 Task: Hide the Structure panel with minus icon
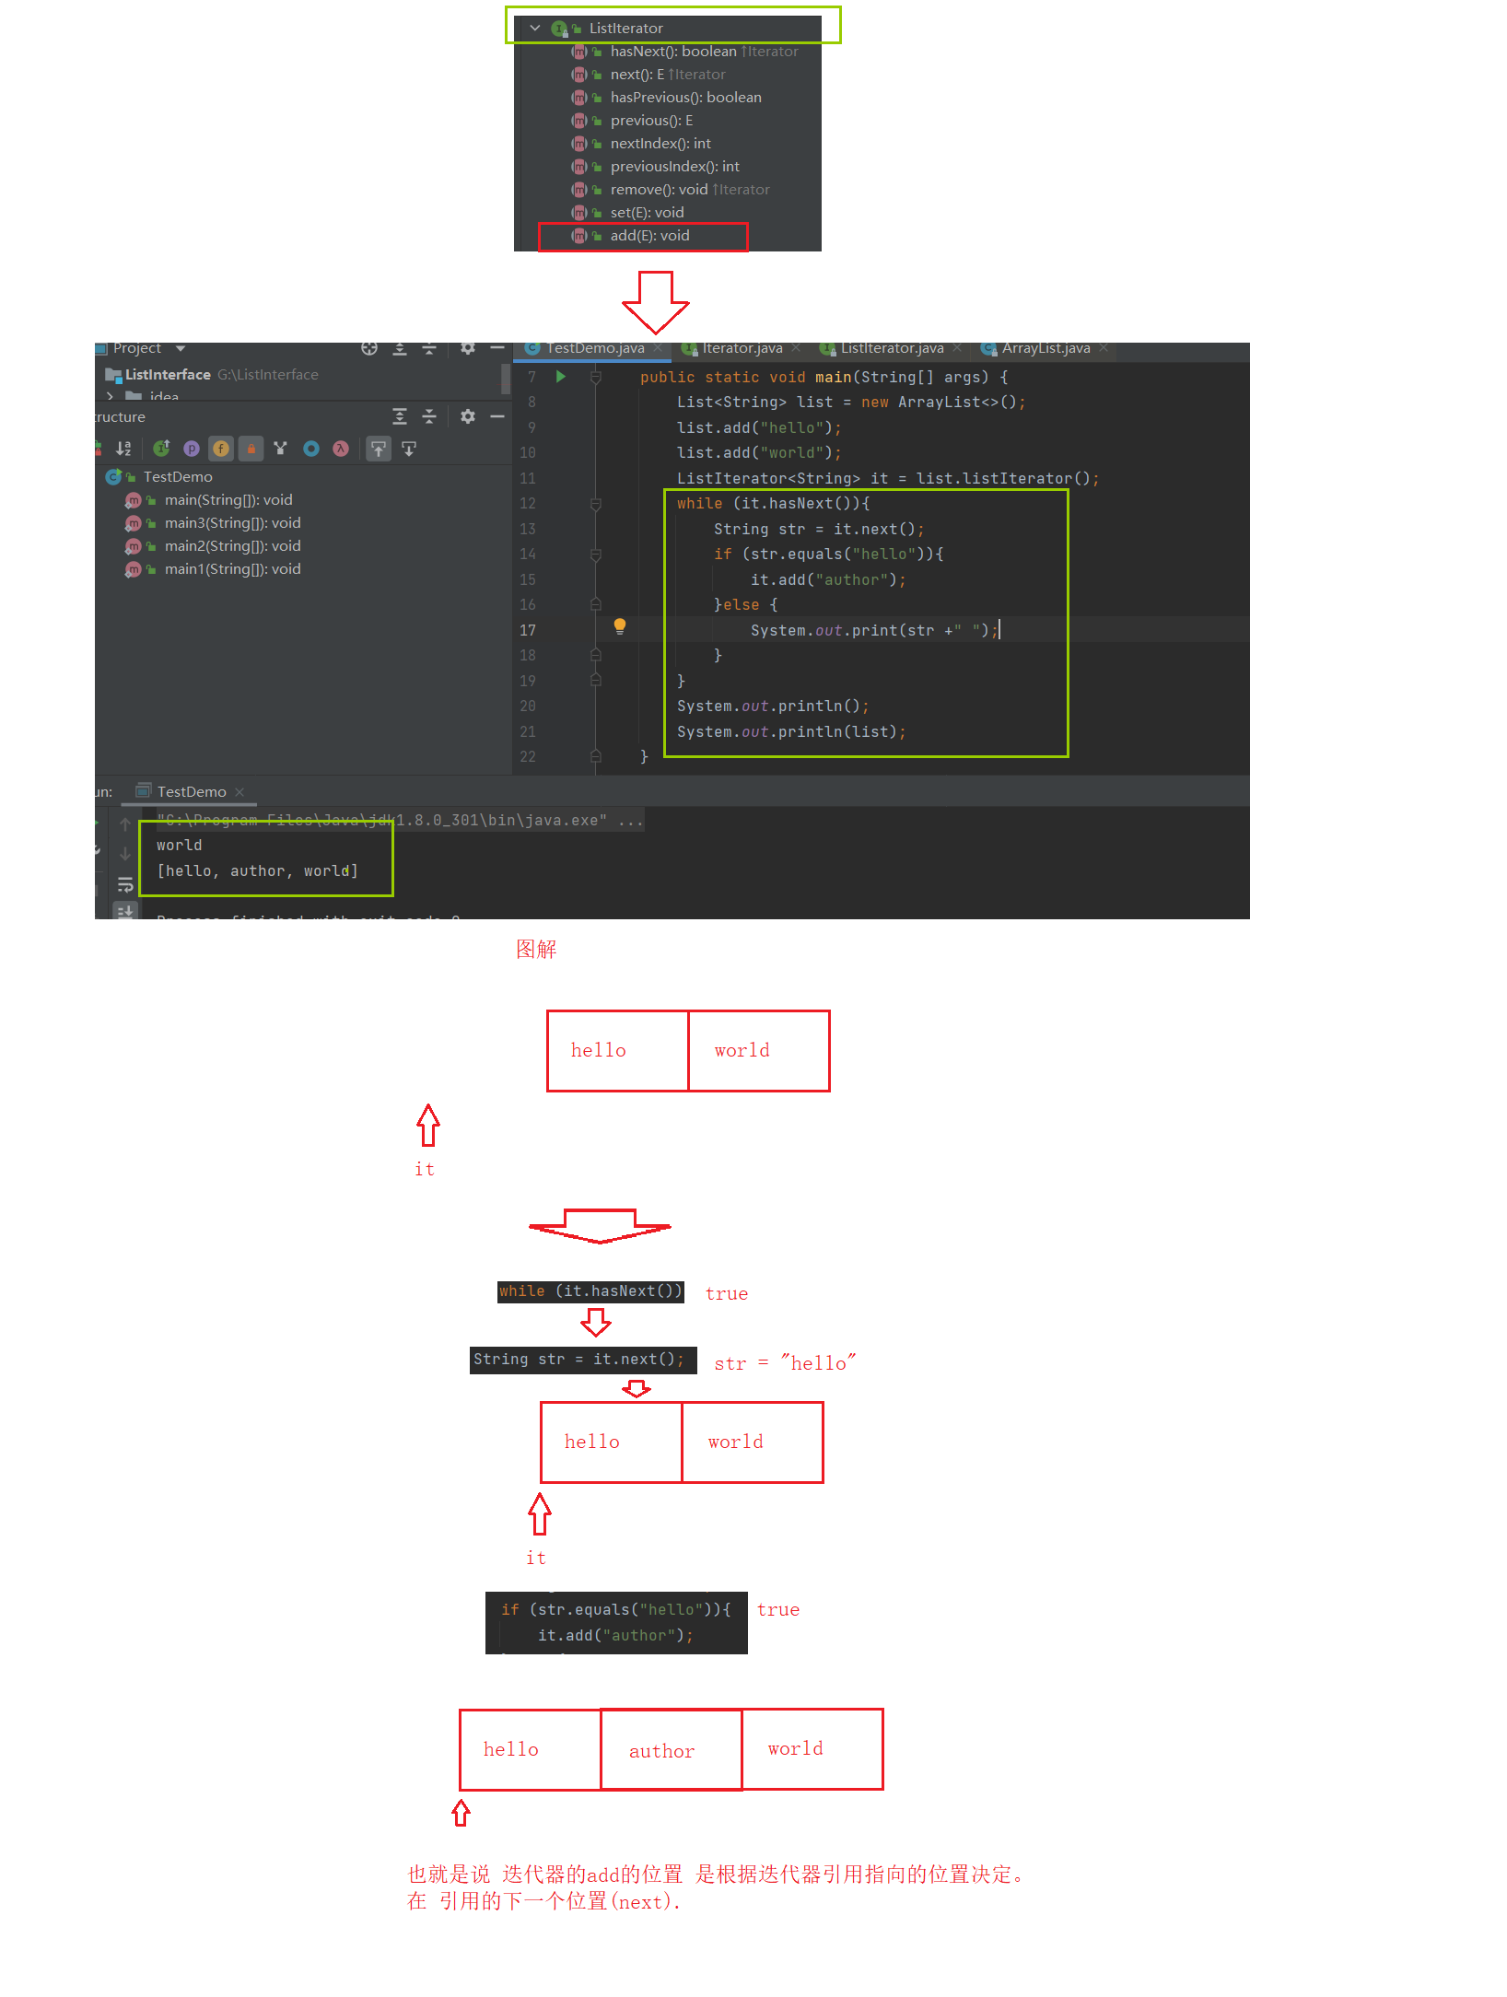coord(497,416)
